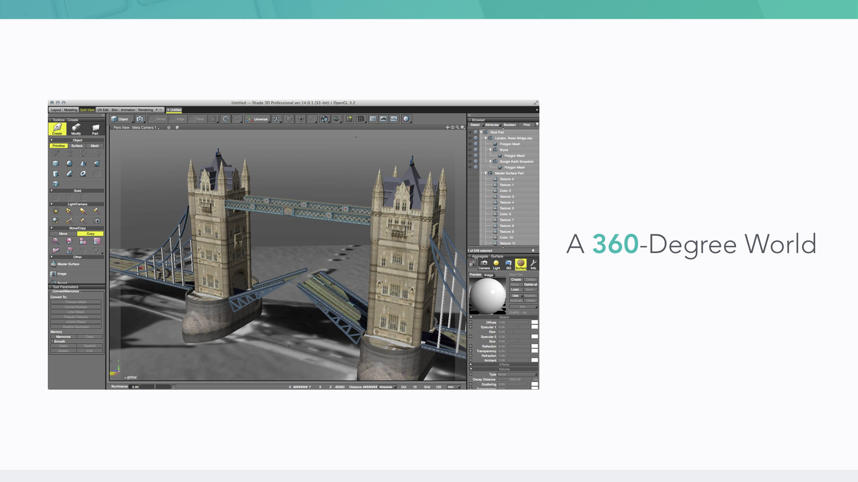Switch to the UV Edit layout tab
Screen dimensions: 858x482
click(103, 110)
